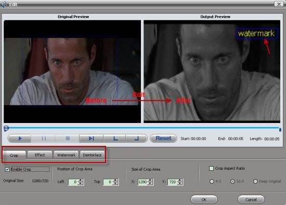The height and width of the screenshot is (205, 286).
Task: Open the Watermark tab
Action: point(66,155)
